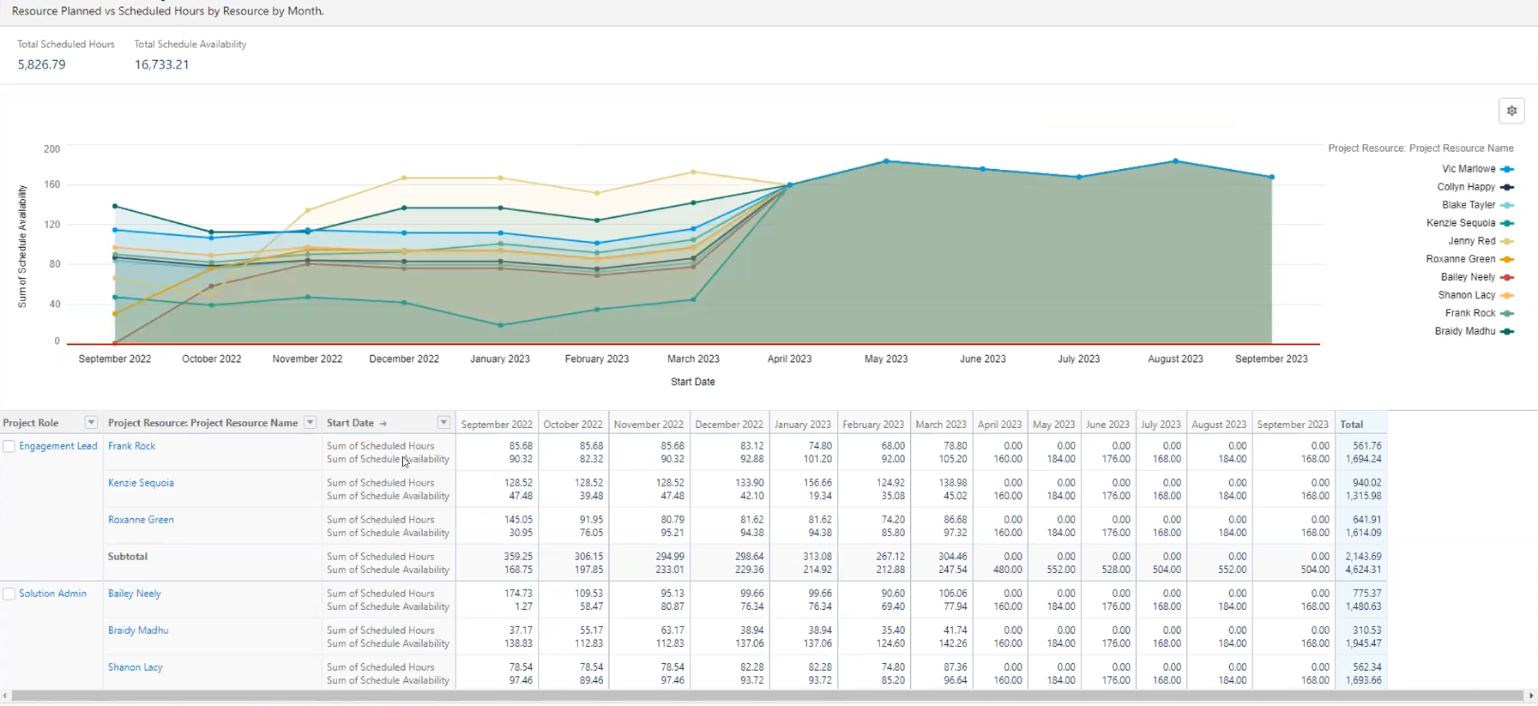This screenshot has height=706, width=1538.
Task: Click the April 2023 chart axis label
Action: [789, 359]
